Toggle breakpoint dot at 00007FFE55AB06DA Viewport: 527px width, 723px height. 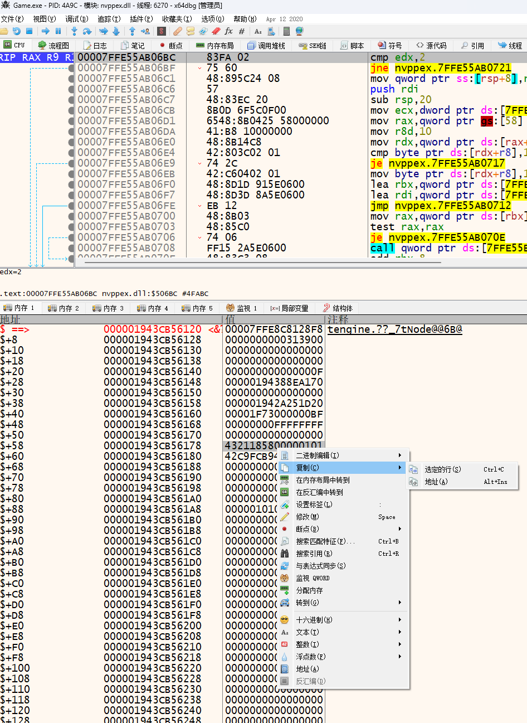[71, 132]
